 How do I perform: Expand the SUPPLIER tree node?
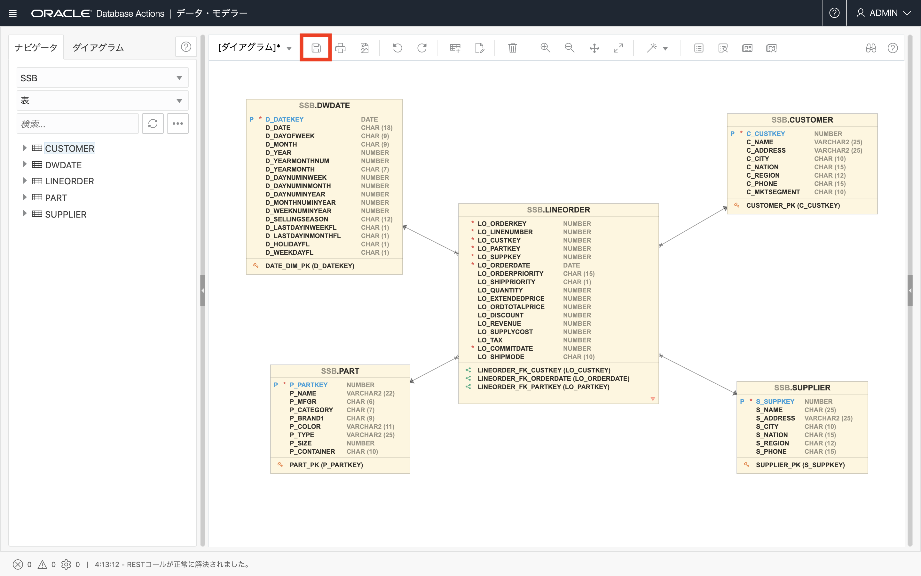(24, 214)
